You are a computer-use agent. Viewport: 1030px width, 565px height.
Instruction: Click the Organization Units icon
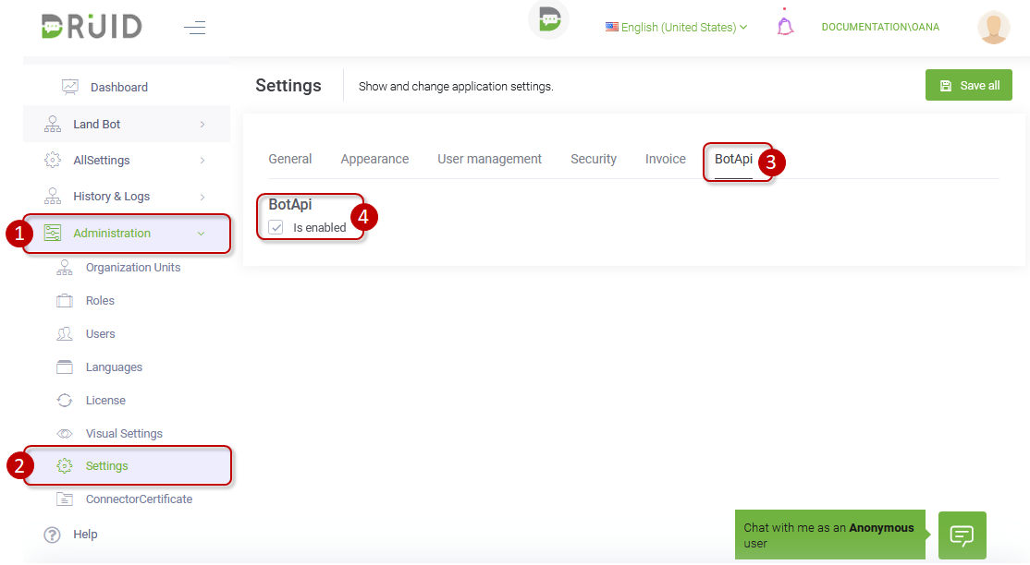point(65,267)
